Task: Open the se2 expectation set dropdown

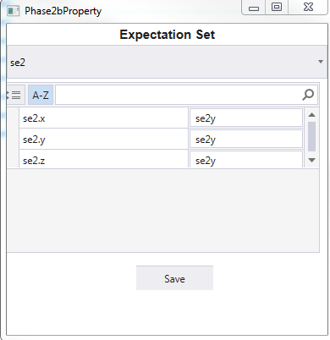Action: pos(167,62)
